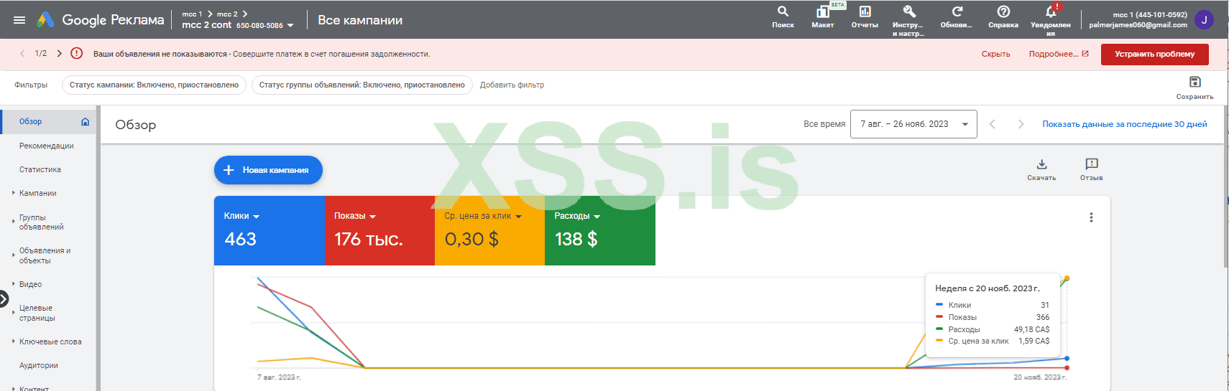This screenshot has height=391, width=1229.
Task: Select Обзор in the sidebar
Action: click(x=49, y=122)
